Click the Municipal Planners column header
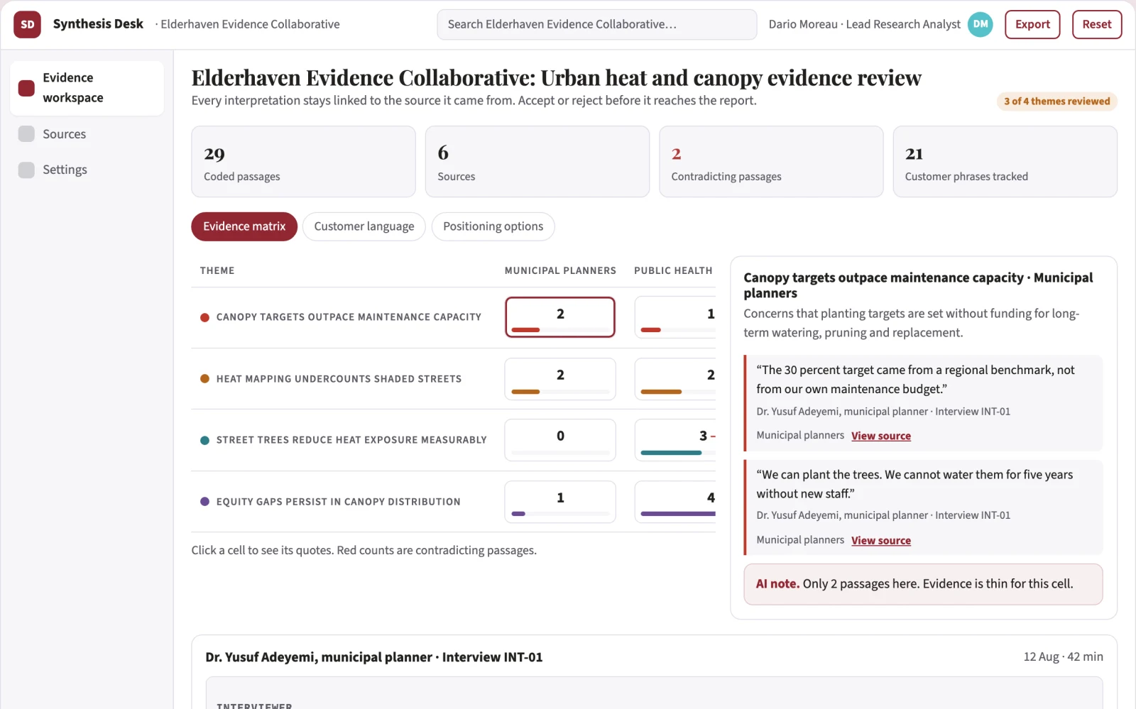Viewport: 1136px width, 709px height. click(560, 270)
